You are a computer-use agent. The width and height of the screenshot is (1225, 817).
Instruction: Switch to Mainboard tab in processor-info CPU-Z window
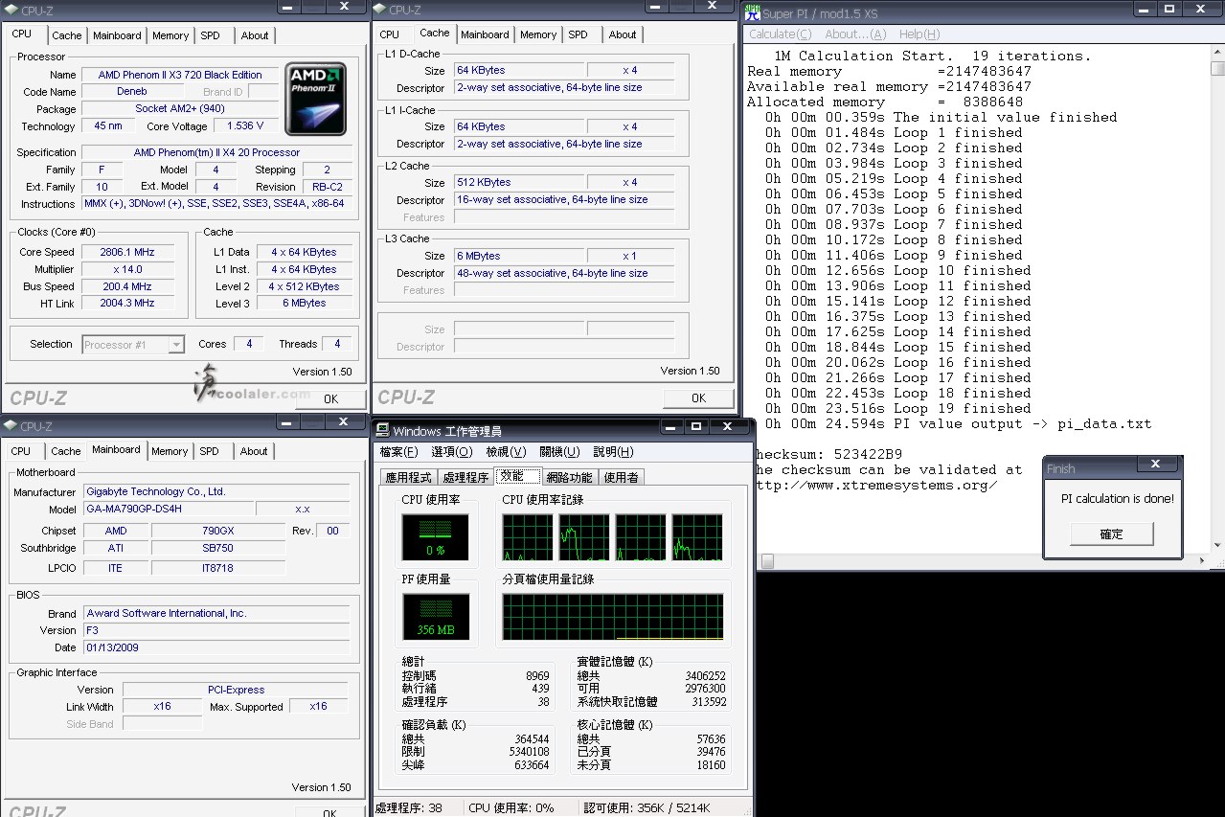coord(117,35)
